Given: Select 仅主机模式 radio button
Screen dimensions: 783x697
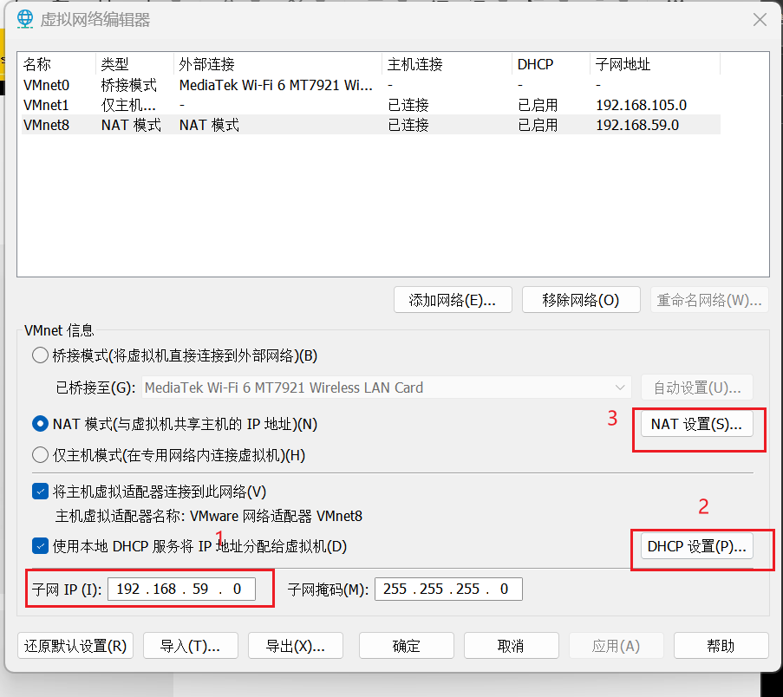Looking at the screenshot, I should [x=40, y=455].
